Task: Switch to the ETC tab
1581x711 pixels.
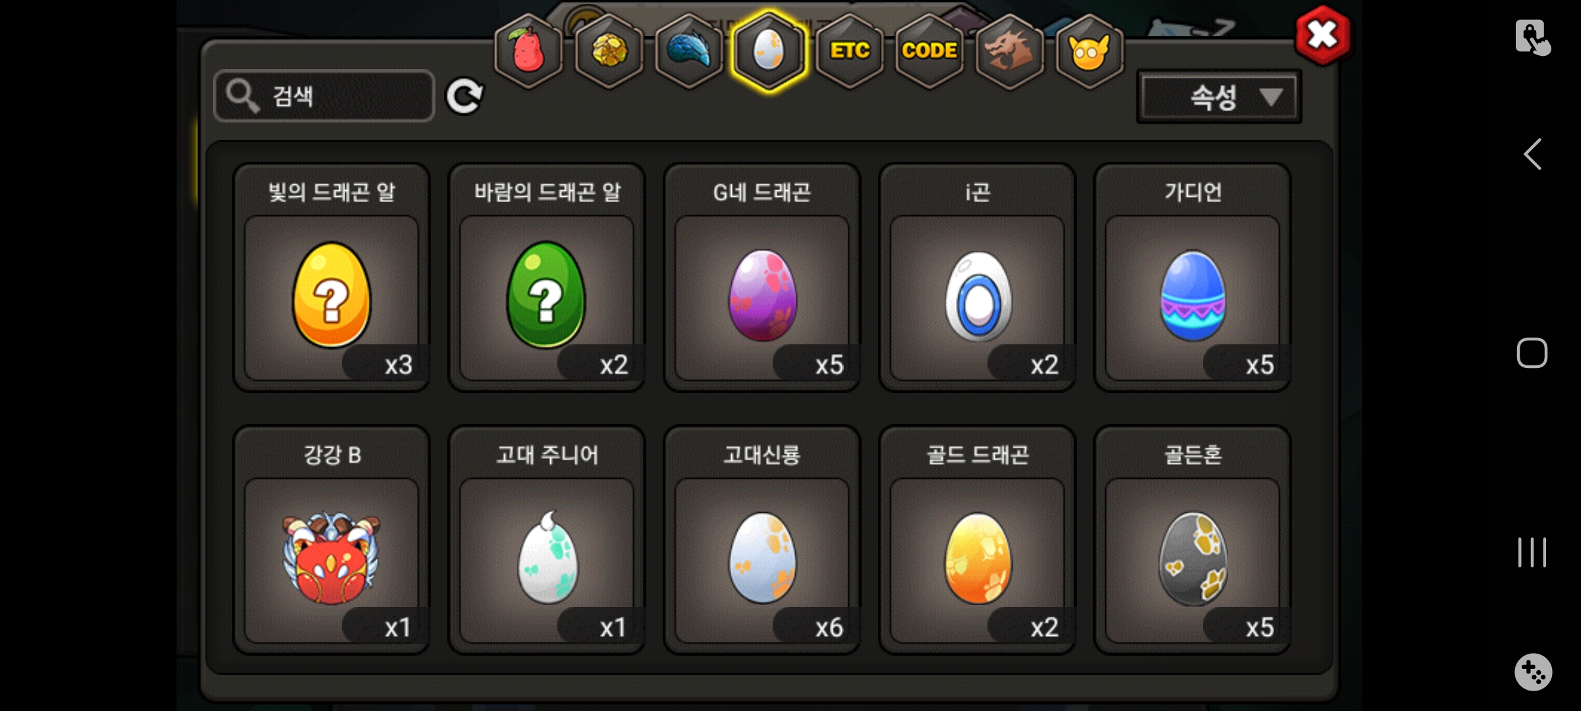Action: (x=850, y=51)
